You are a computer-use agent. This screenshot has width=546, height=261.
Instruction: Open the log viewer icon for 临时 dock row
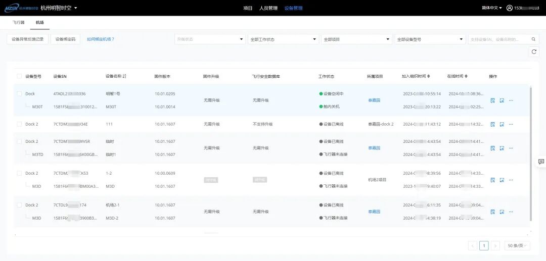(493, 148)
